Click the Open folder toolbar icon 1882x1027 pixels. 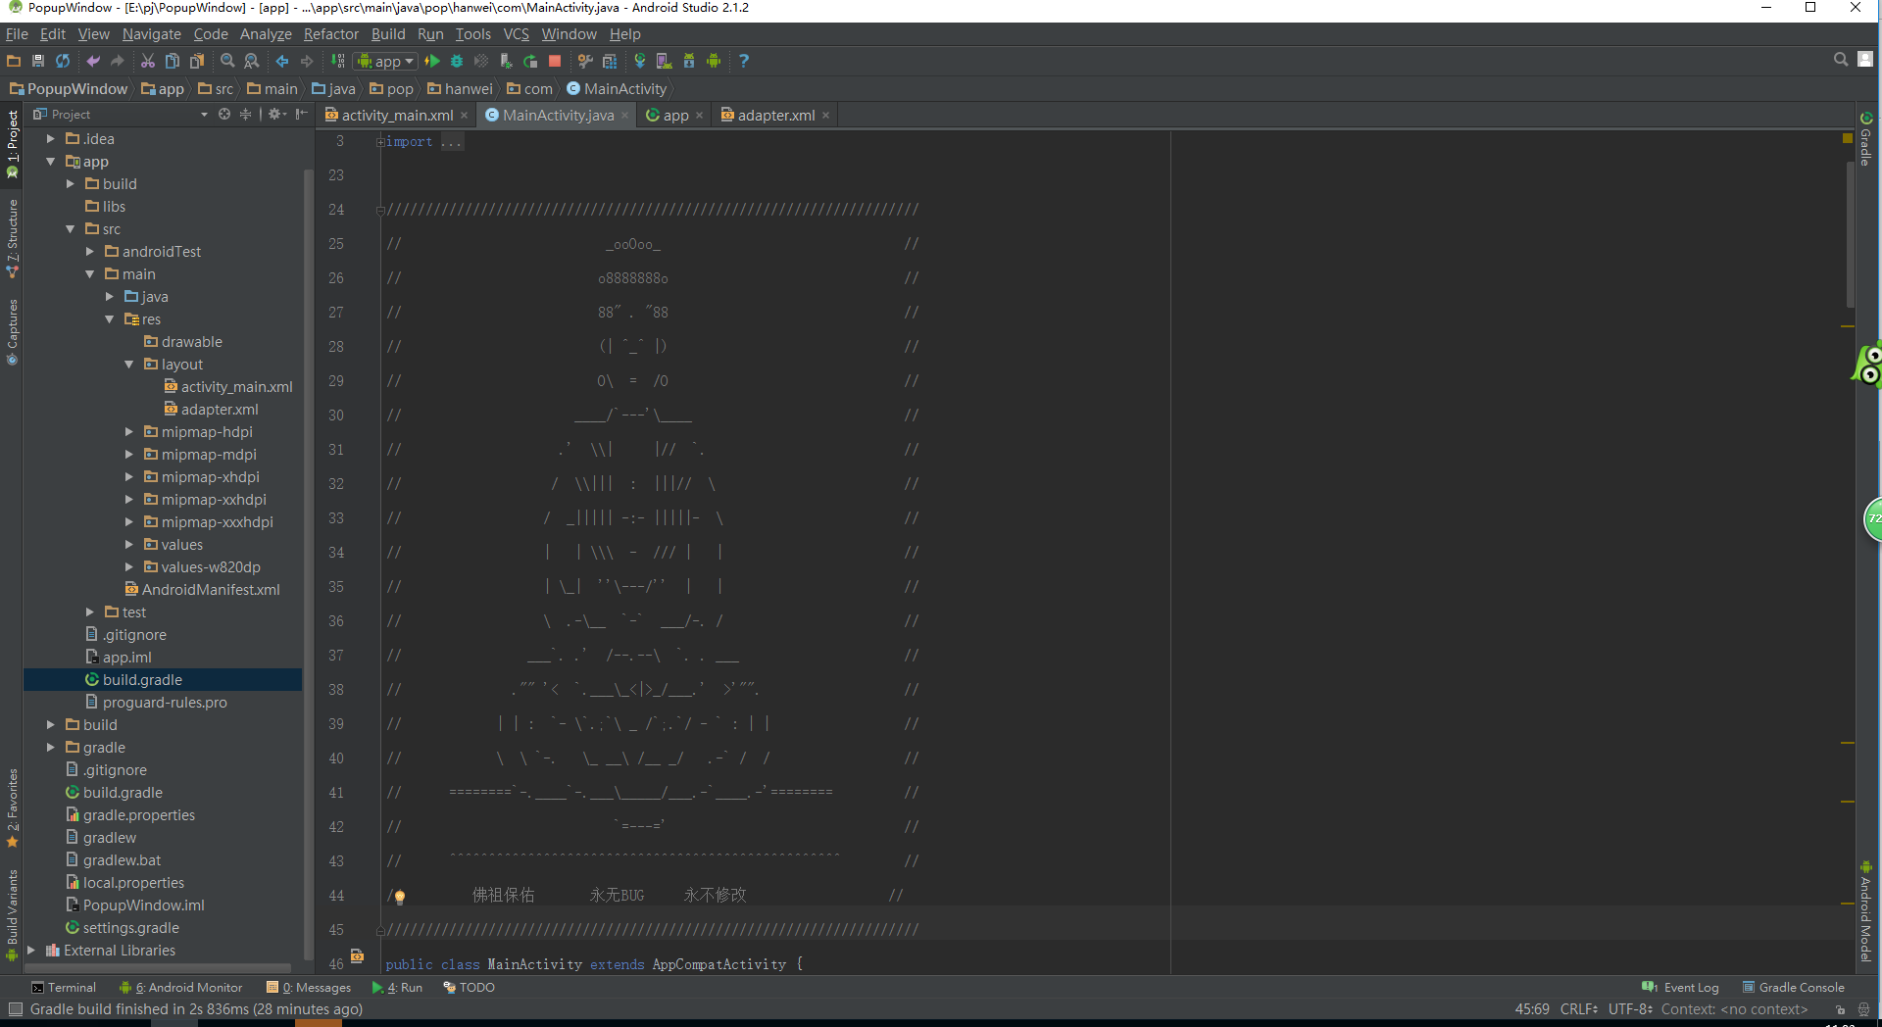click(x=14, y=61)
